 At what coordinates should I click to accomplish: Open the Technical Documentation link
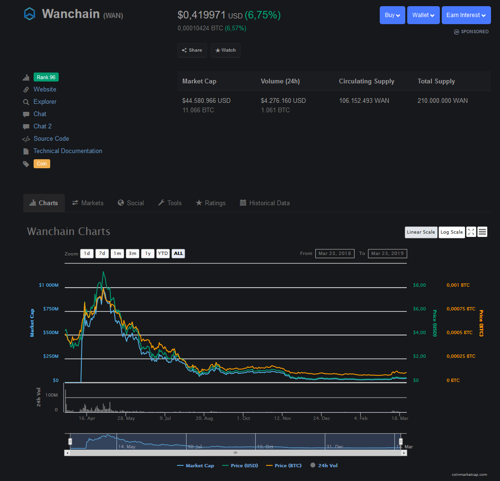[x=68, y=151]
